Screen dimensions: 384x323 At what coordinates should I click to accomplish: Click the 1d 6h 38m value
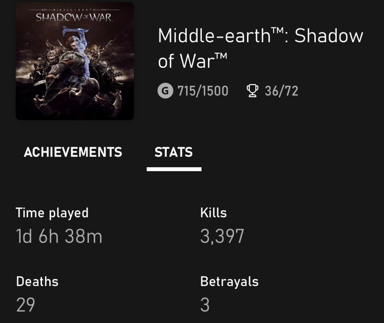[59, 237]
